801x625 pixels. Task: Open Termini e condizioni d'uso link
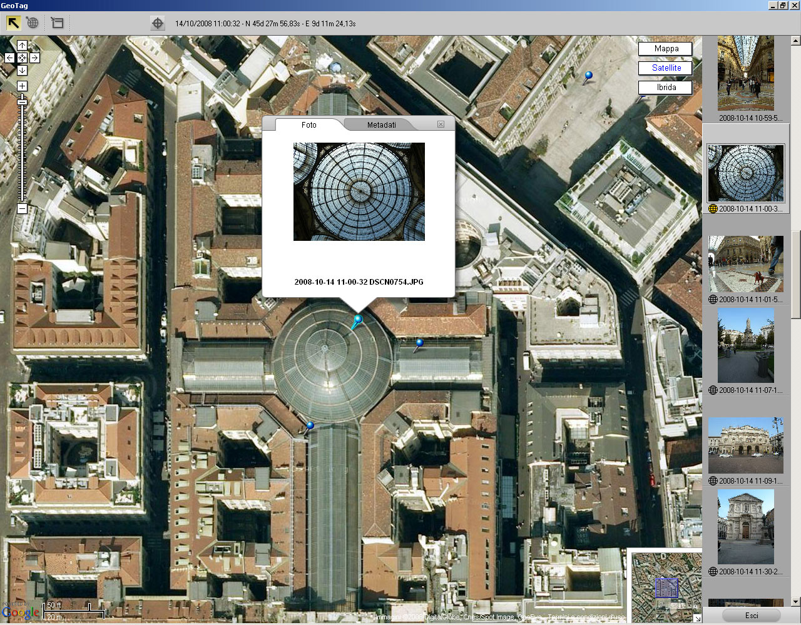(586, 618)
